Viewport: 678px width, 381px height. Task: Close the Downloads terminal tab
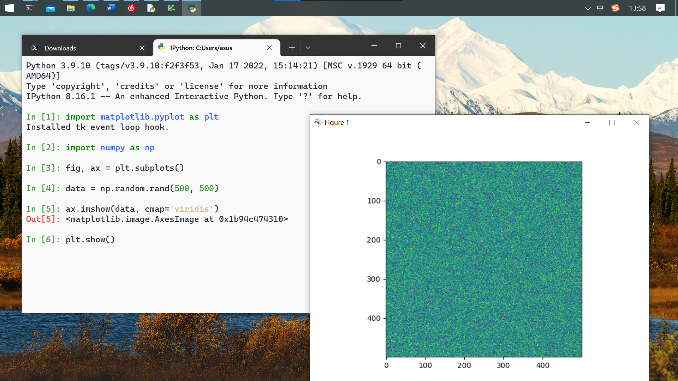coord(142,48)
